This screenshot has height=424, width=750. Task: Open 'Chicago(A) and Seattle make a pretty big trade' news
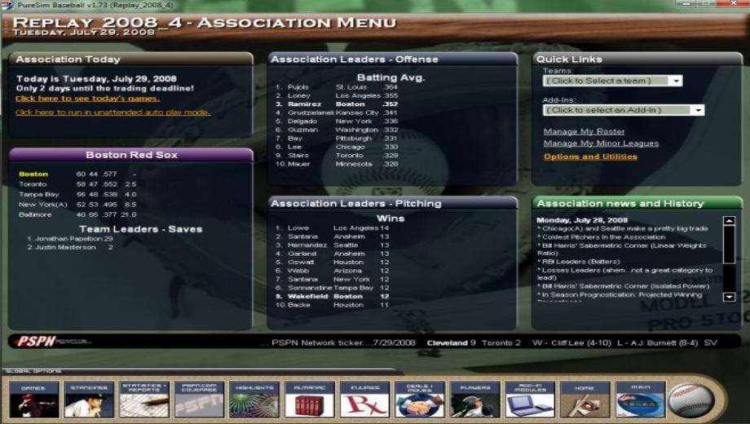[x=622, y=229]
